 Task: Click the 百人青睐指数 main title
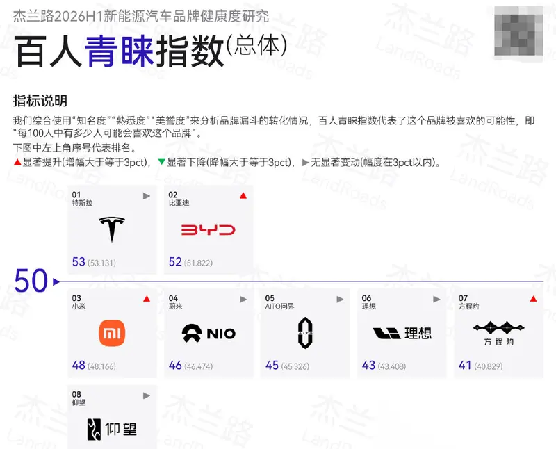(x=119, y=51)
